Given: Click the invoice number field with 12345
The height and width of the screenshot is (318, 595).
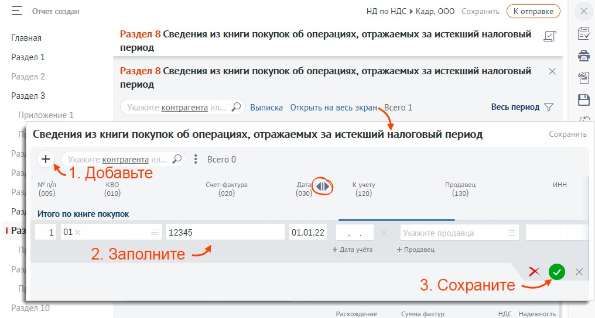Looking at the screenshot, I should point(225,232).
